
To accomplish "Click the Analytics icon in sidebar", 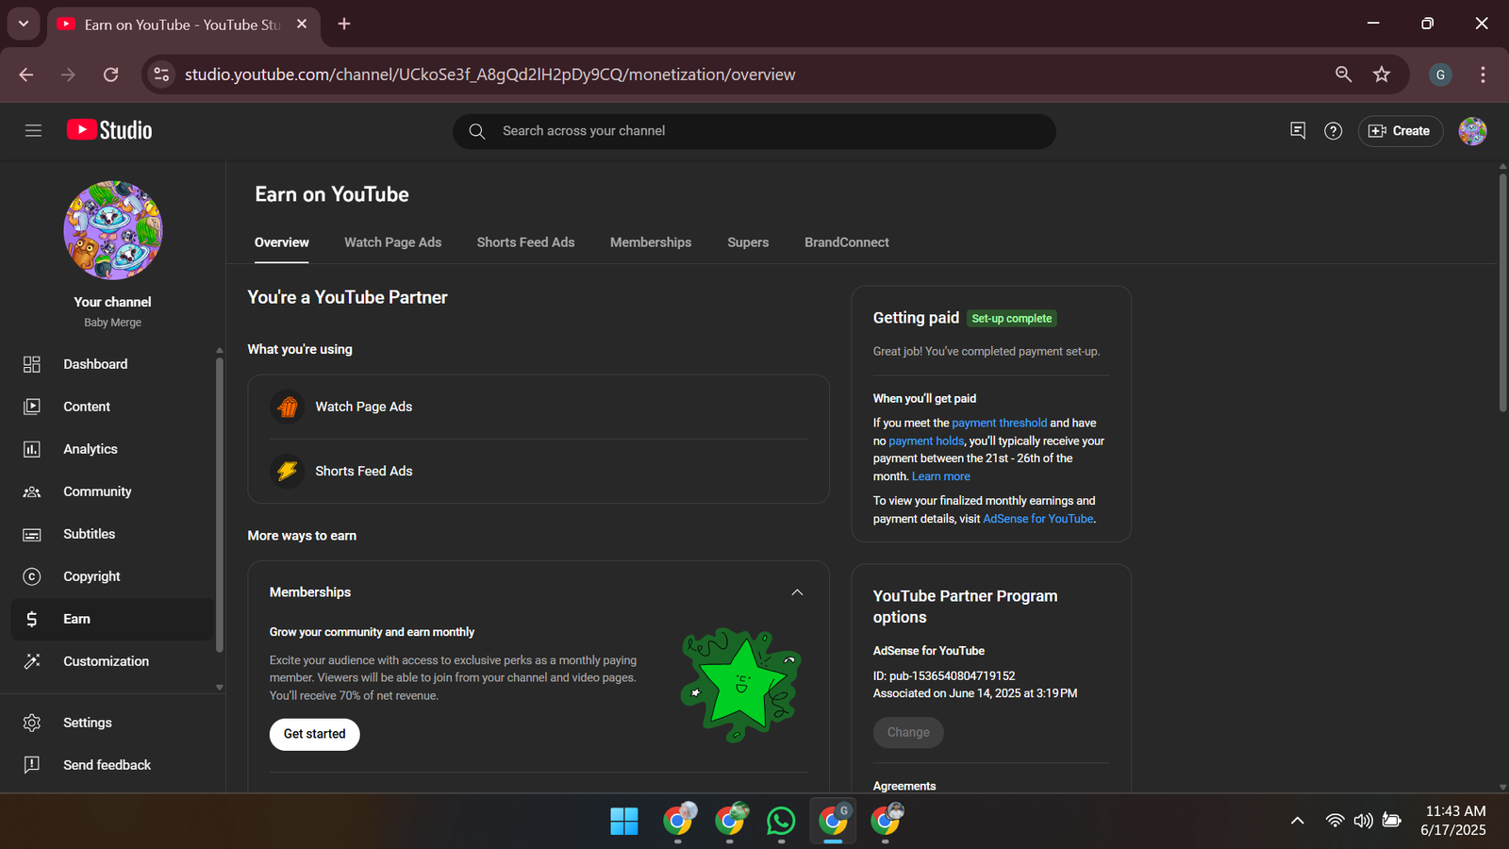I will (x=32, y=449).
